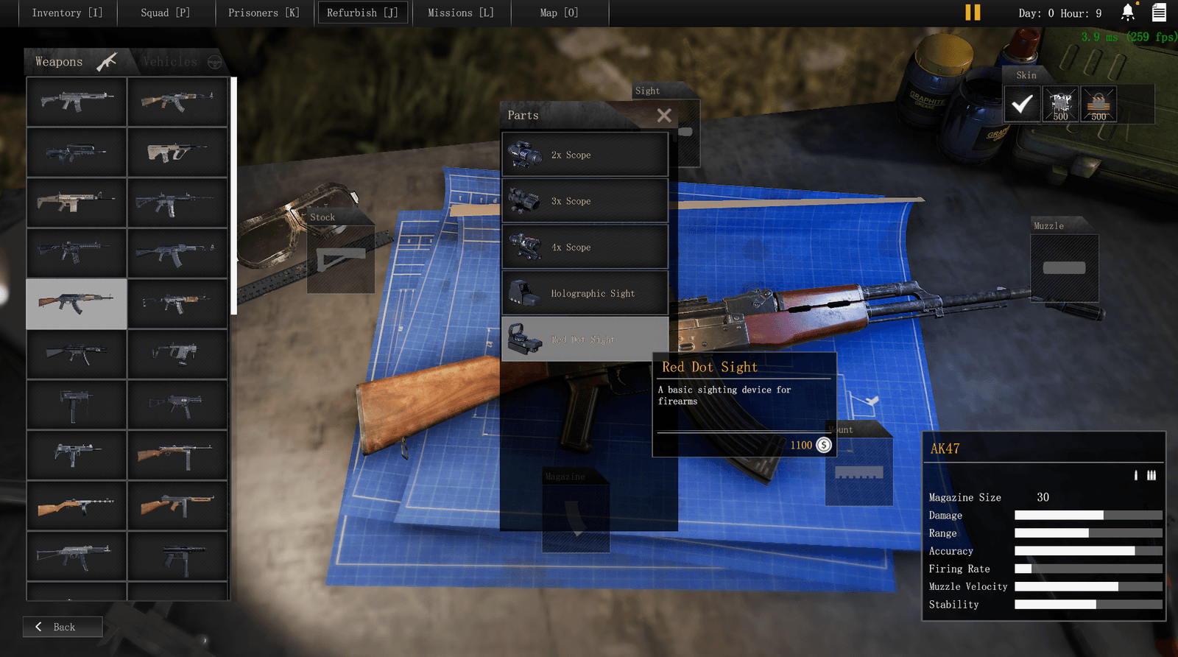1178x657 pixels.
Task: Go back with the Back button
Action: click(63, 627)
